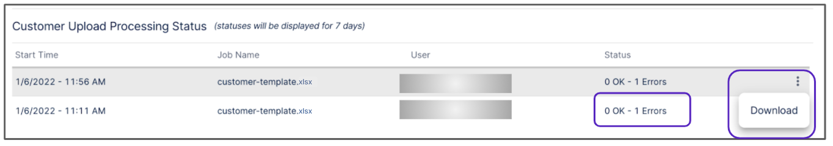Image resolution: width=833 pixels, height=146 pixels.
Task: Click the 1/6/2022 - 11:11 AM start time
Action: (x=60, y=111)
